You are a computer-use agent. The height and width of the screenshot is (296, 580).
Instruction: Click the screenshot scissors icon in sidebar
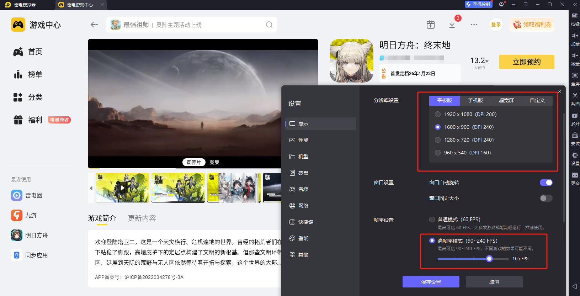[575, 95]
